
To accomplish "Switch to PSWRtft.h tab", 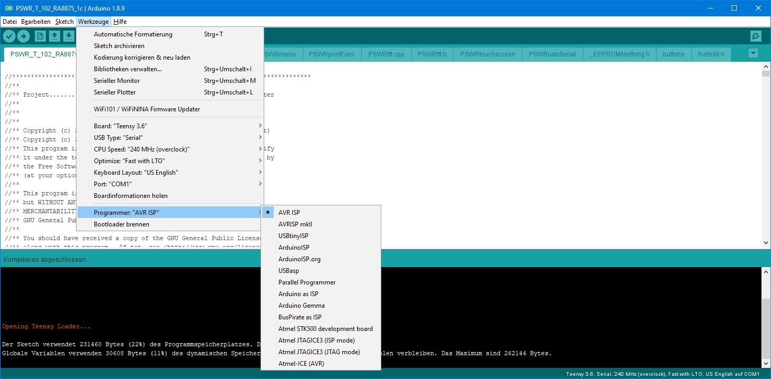I will [432, 54].
